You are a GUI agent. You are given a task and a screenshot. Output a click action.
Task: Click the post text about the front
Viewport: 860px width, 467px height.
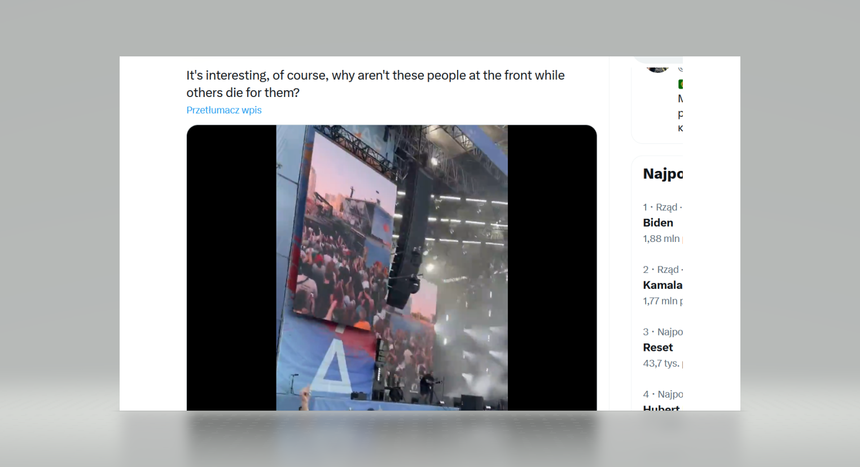coord(375,84)
